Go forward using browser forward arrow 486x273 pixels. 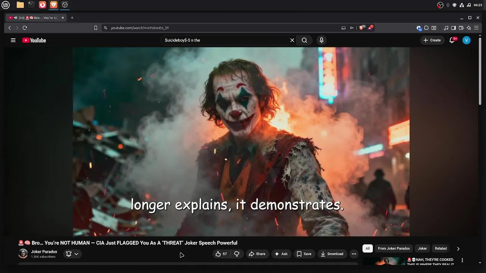[x=17, y=28]
